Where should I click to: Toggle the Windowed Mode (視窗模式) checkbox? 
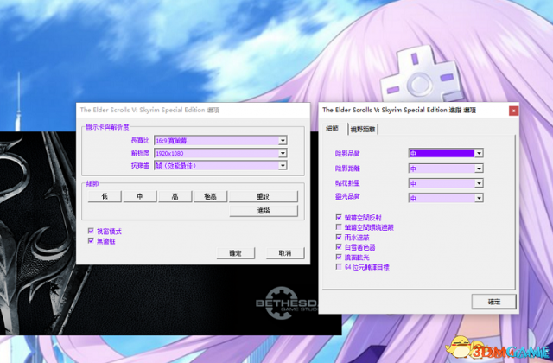tap(91, 231)
